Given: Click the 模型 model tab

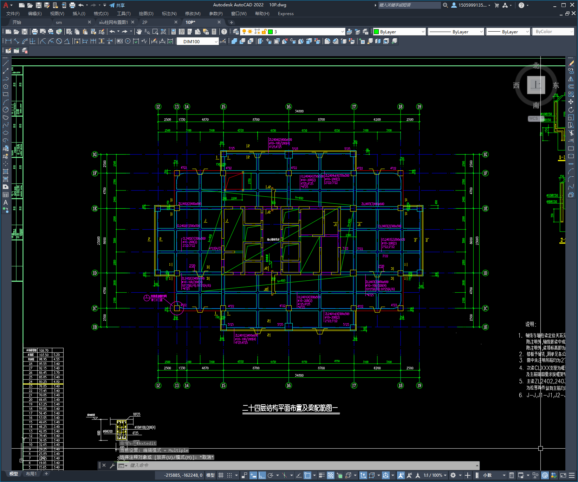Looking at the screenshot, I should pyautogui.click(x=14, y=474).
